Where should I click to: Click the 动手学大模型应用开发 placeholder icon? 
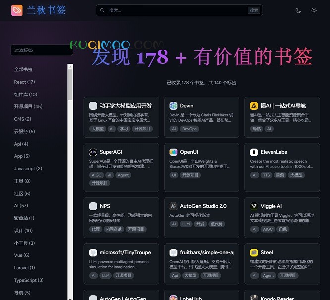click(93, 106)
